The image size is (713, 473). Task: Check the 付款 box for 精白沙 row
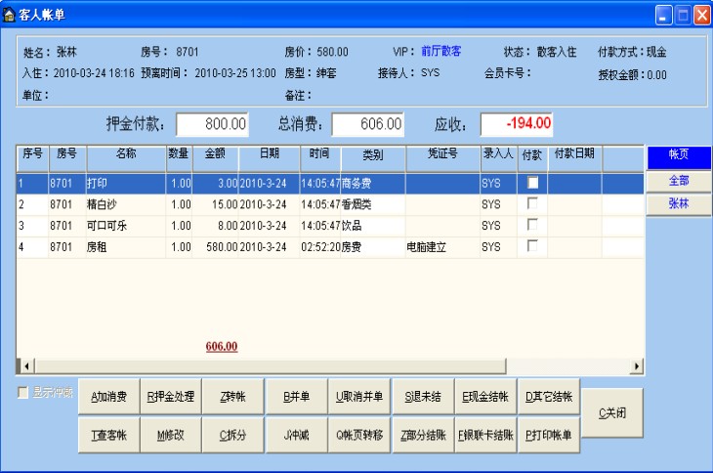(532, 203)
